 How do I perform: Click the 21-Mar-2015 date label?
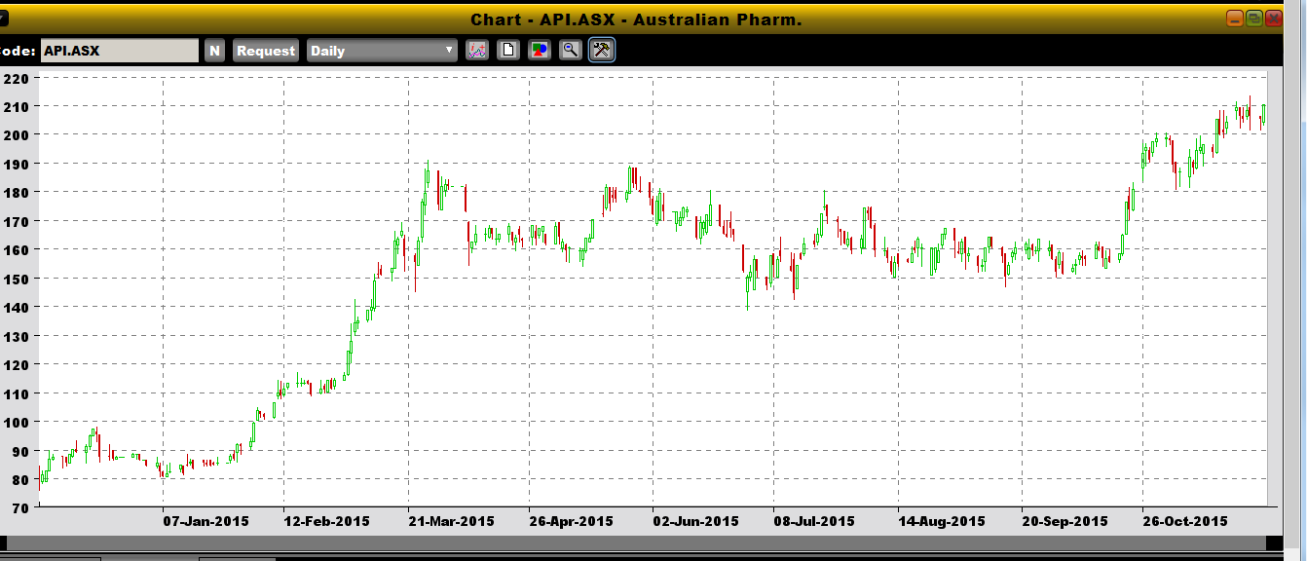(x=451, y=521)
